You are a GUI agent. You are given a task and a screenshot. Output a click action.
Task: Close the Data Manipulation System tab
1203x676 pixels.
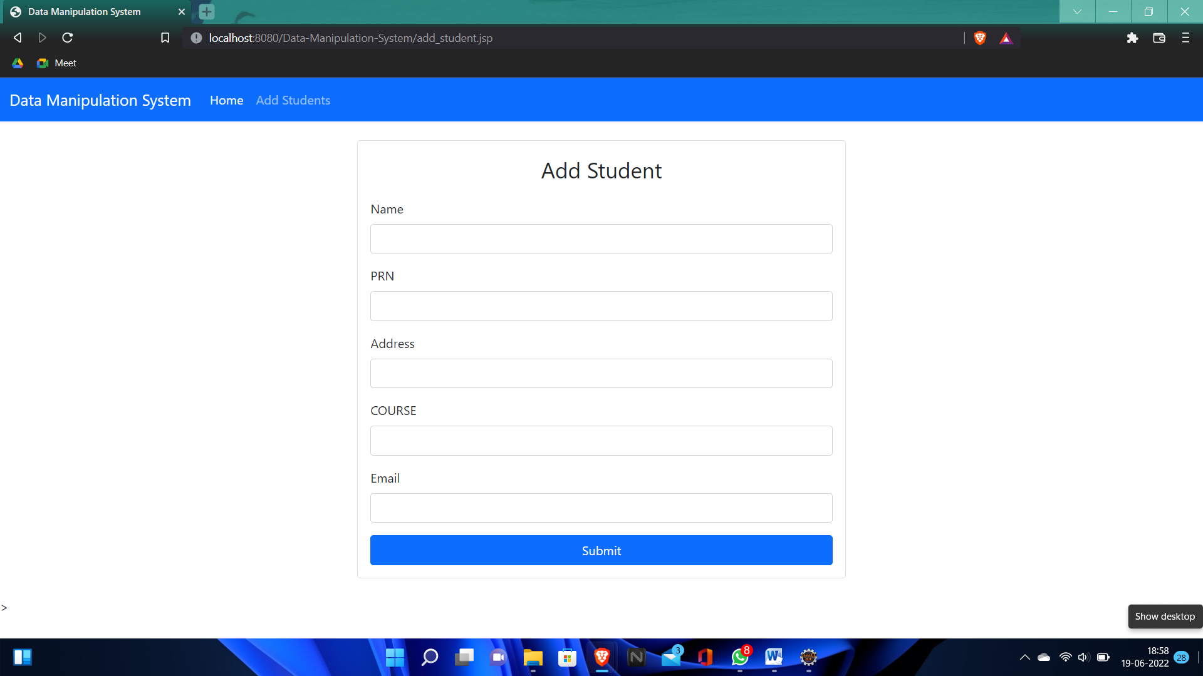(x=182, y=12)
